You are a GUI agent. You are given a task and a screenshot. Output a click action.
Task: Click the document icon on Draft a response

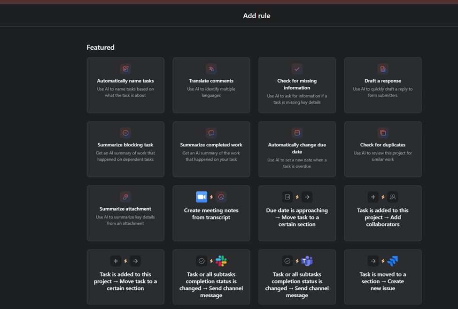(383, 69)
